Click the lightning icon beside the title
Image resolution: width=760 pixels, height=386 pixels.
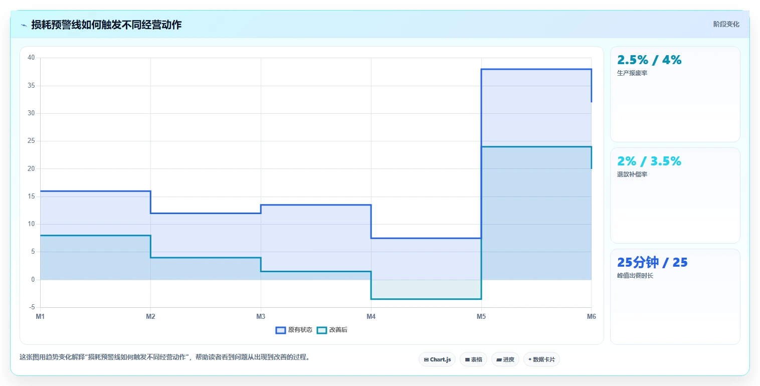[x=24, y=25]
